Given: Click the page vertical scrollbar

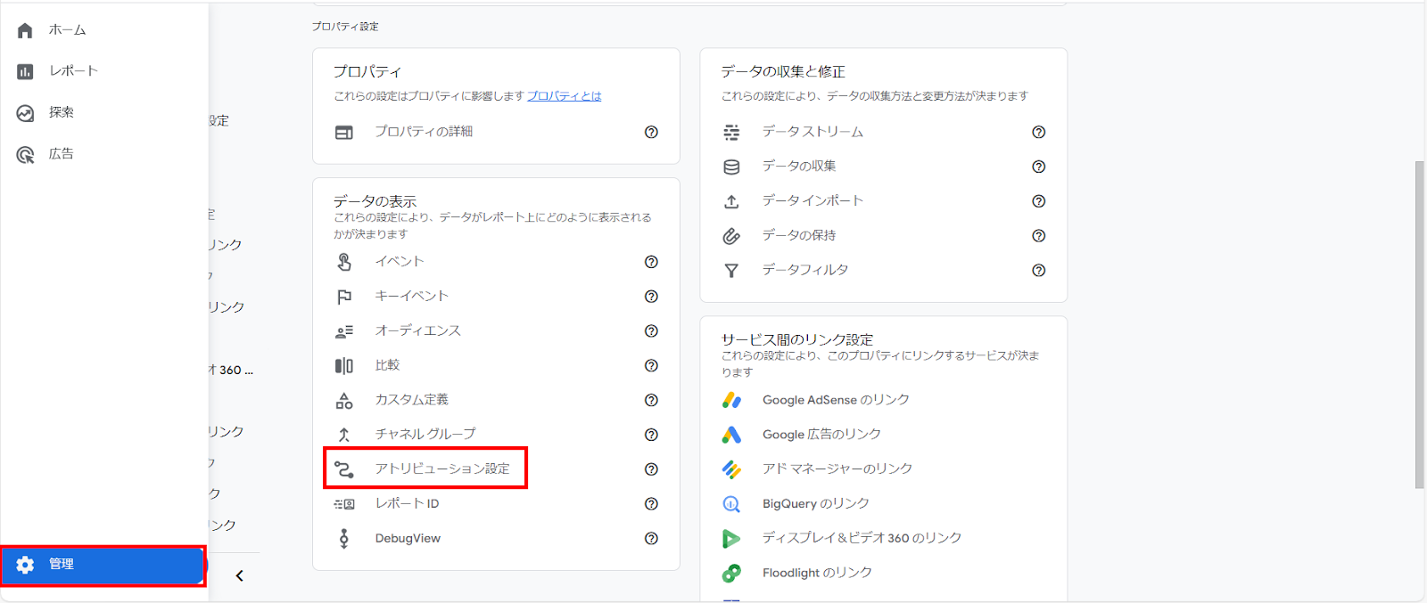Looking at the screenshot, I should (x=1419, y=324).
